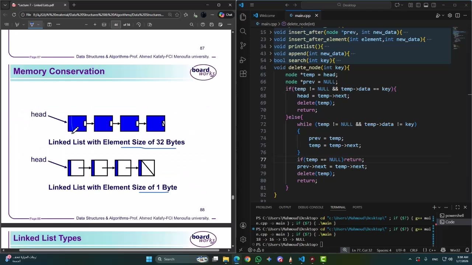Click the Copilot Chat button in Edge
Screen dimensions: 472x265
pyautogui.click(x=226, y=15)
